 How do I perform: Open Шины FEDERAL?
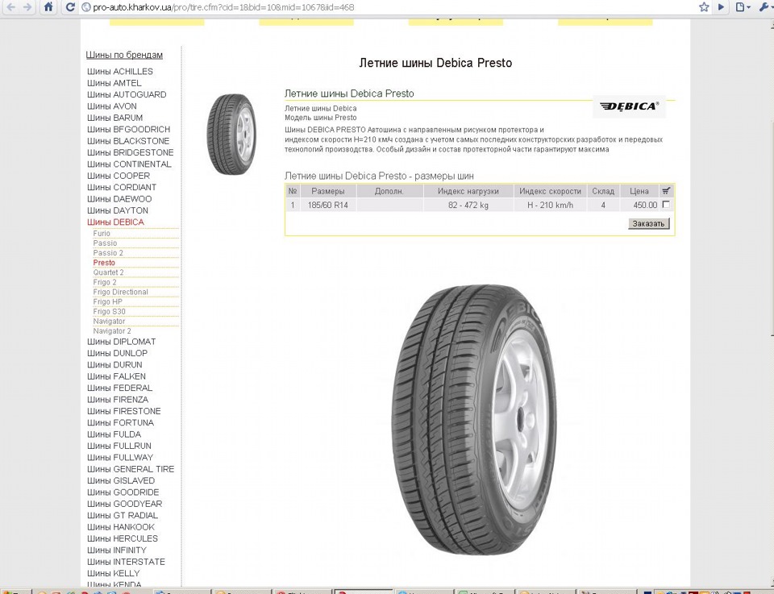119,388
